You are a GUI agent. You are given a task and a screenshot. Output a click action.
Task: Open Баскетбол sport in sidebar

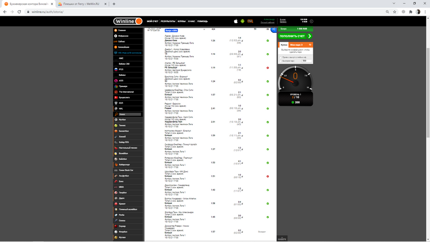coord(128,131)
